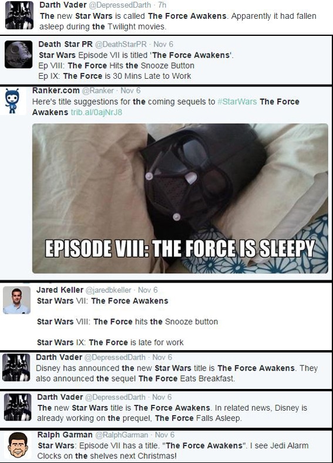Click Darth Vader avatar on Falls Asleep tweet
The image size is (333, 463).
pyautogui.click(x=18, y=407)
